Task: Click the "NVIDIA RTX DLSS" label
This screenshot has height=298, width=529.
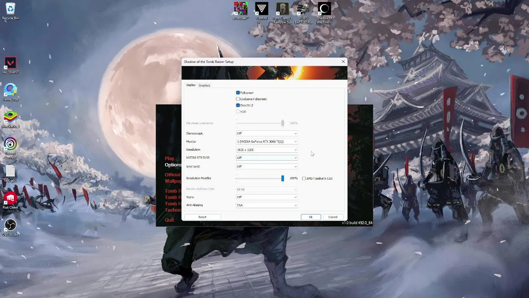Action: 198,158
